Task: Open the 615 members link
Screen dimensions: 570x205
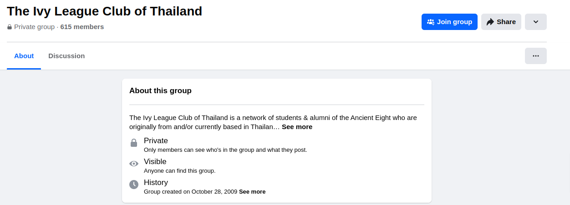Action: tap(82, 27)
